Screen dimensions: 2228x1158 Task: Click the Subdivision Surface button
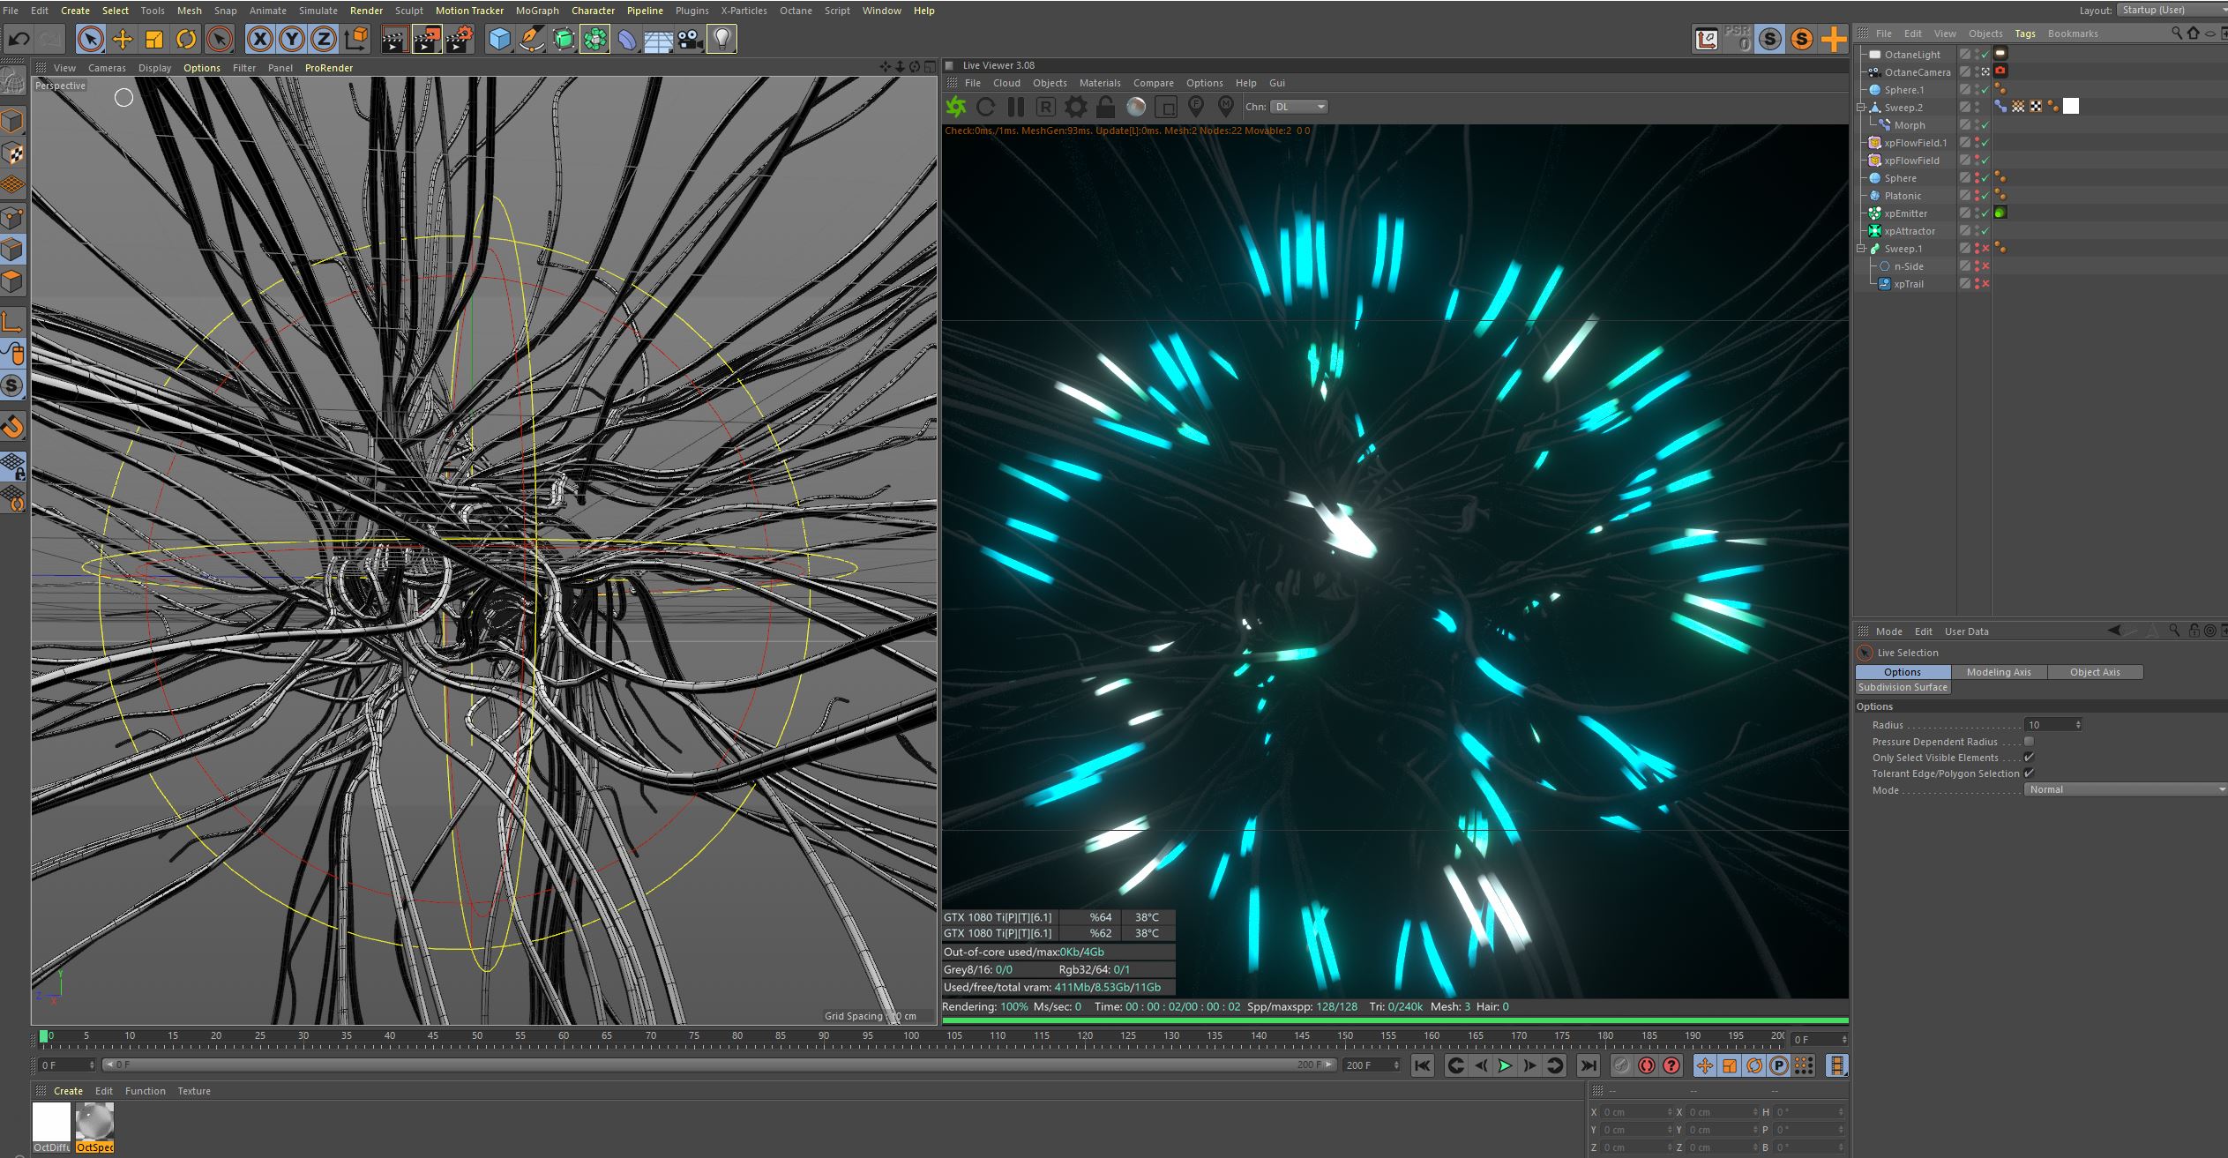pyautogui.click(x=1903, y=687)
